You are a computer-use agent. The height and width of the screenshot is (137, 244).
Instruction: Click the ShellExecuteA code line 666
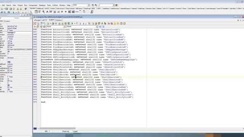82,80
